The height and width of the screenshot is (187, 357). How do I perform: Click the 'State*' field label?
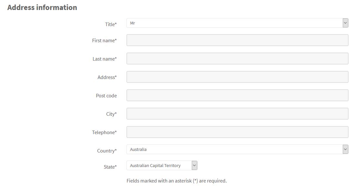pyautogui.click(x=110, y=167)
